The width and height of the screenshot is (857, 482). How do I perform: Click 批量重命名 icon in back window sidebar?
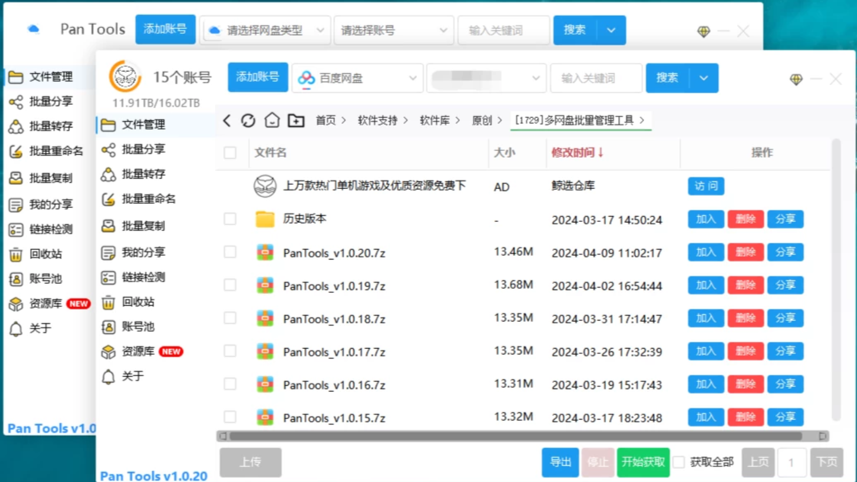click(16, 151)
